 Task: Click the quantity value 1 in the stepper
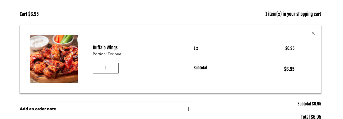click(105, 68)
